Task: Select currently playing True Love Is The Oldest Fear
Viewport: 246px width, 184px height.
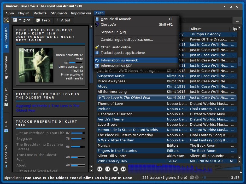Action: 167,98
